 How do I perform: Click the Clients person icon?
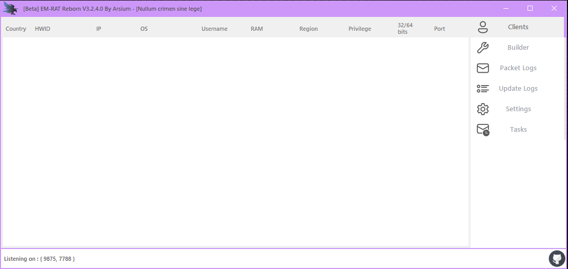coord(483,27)
